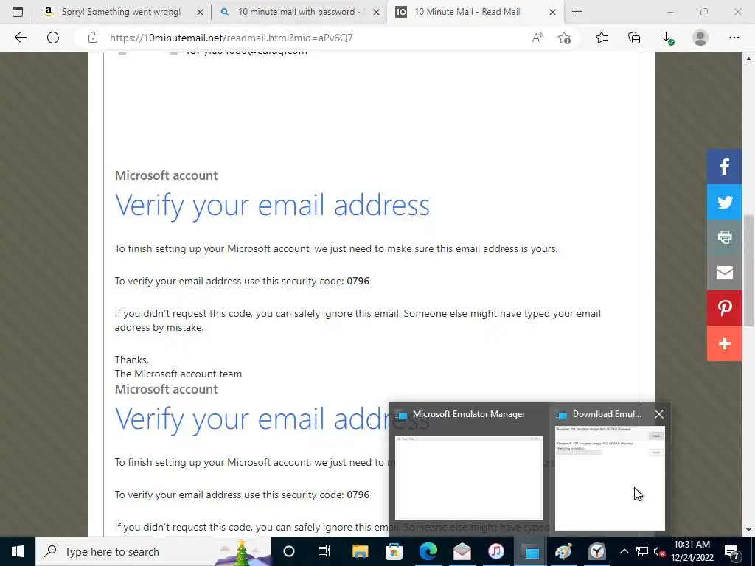Add this page to favorites
This screenshot has height=566, width=755.
pyautogui.click(x=564, y=38)
